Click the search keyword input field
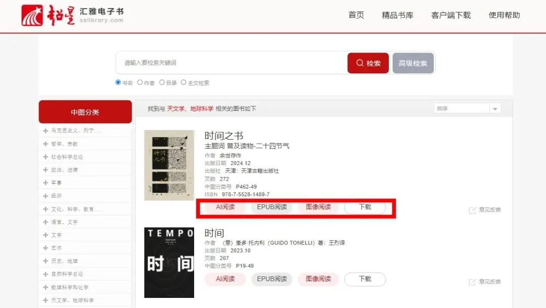Viewport: 546px width, 308px height. (x=232, y=63)
